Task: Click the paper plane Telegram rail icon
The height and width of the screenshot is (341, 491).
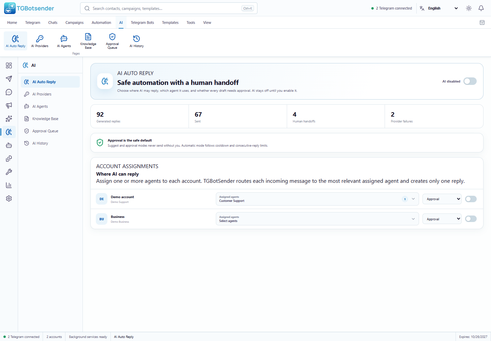Action: pos(9,79)
